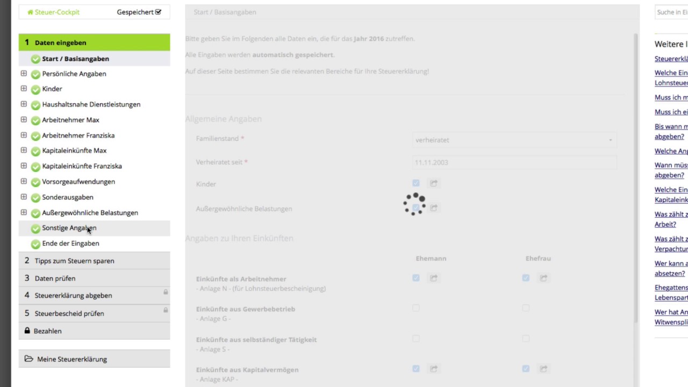
Task: Open step 3 Daten prüfen
Action: click(94, 278)
